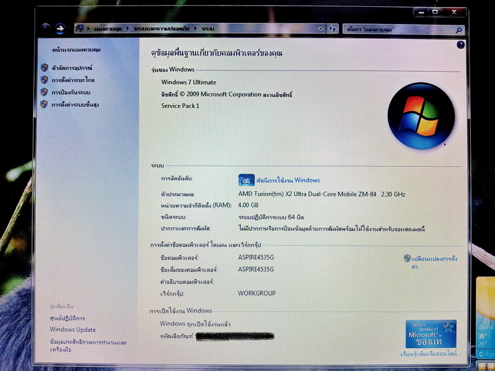Click shield icon next to การป้องกันระบบ
Viewport: 495px width, 371px height.
44,92
